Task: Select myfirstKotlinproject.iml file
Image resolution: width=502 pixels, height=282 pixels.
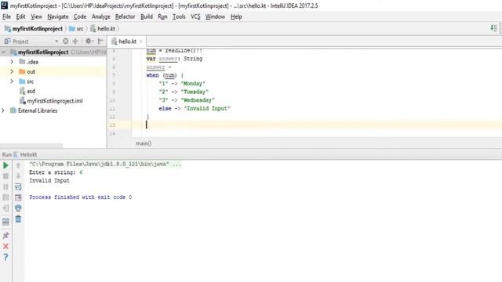Action: (x=51, y=101)
